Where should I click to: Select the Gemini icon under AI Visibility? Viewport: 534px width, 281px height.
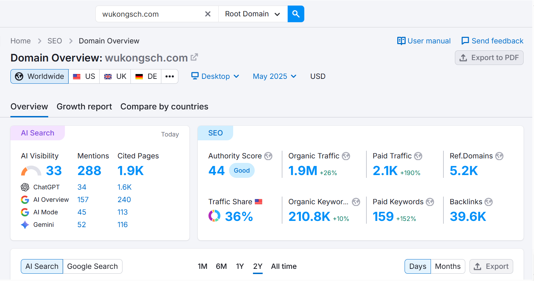coord(25,225)
